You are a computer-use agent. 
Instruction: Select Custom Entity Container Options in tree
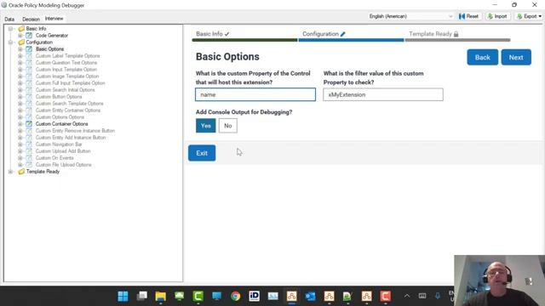coord(68,110)
